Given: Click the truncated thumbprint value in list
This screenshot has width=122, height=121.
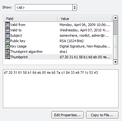Looking at the screenshot, I should click(85, 57).
